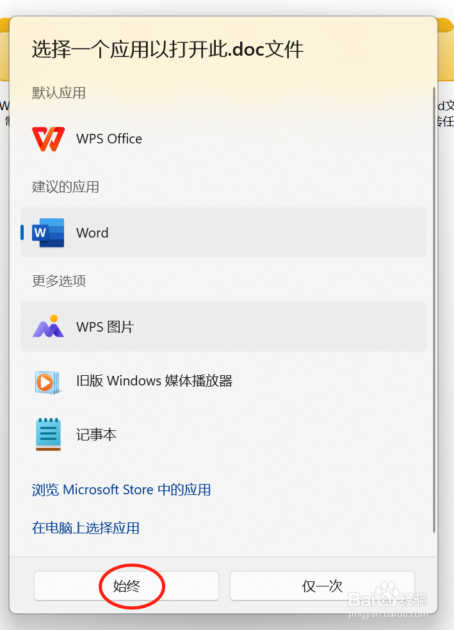Select the WPS Office label

pos(109,139)
